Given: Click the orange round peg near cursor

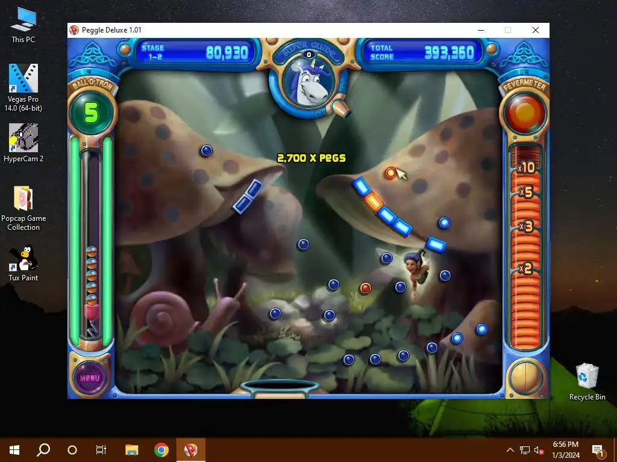Looking at the screenshot, I should (x=390, y=173).
